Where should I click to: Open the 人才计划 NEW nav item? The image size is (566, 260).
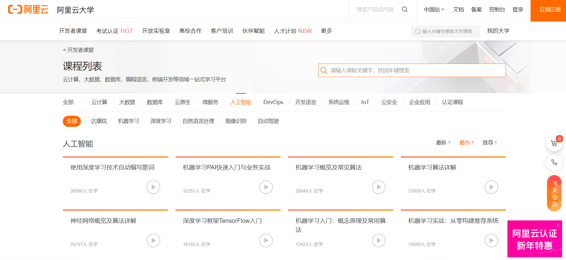[293, 31]
